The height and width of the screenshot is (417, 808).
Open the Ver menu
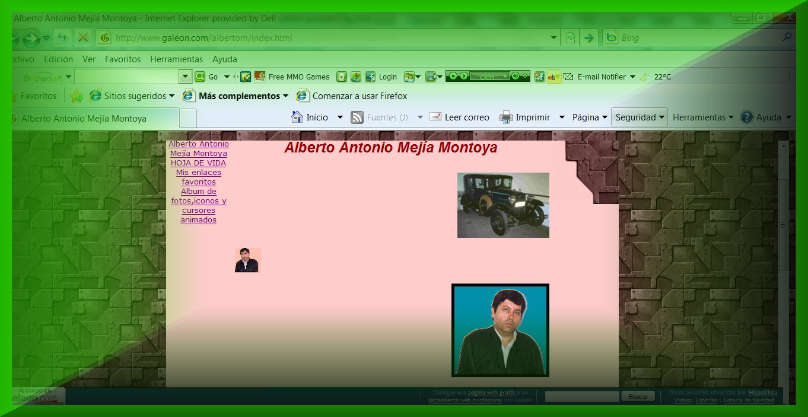click(x=89, y=59)
